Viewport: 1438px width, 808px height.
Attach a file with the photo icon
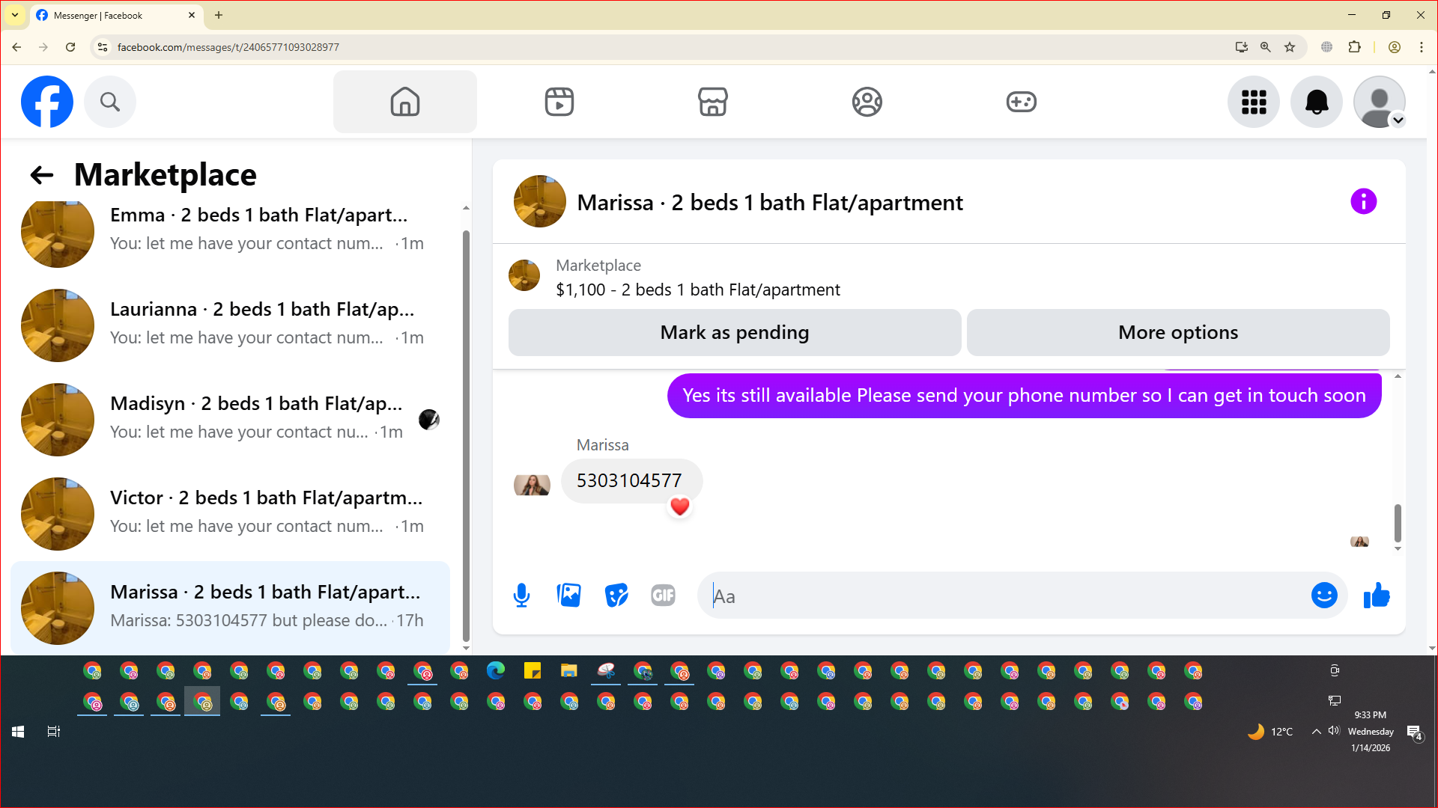(568, 596)
